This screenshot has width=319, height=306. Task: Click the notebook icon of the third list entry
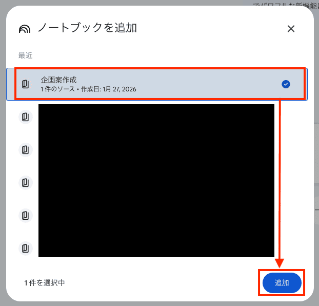click(x=26, y=150)
